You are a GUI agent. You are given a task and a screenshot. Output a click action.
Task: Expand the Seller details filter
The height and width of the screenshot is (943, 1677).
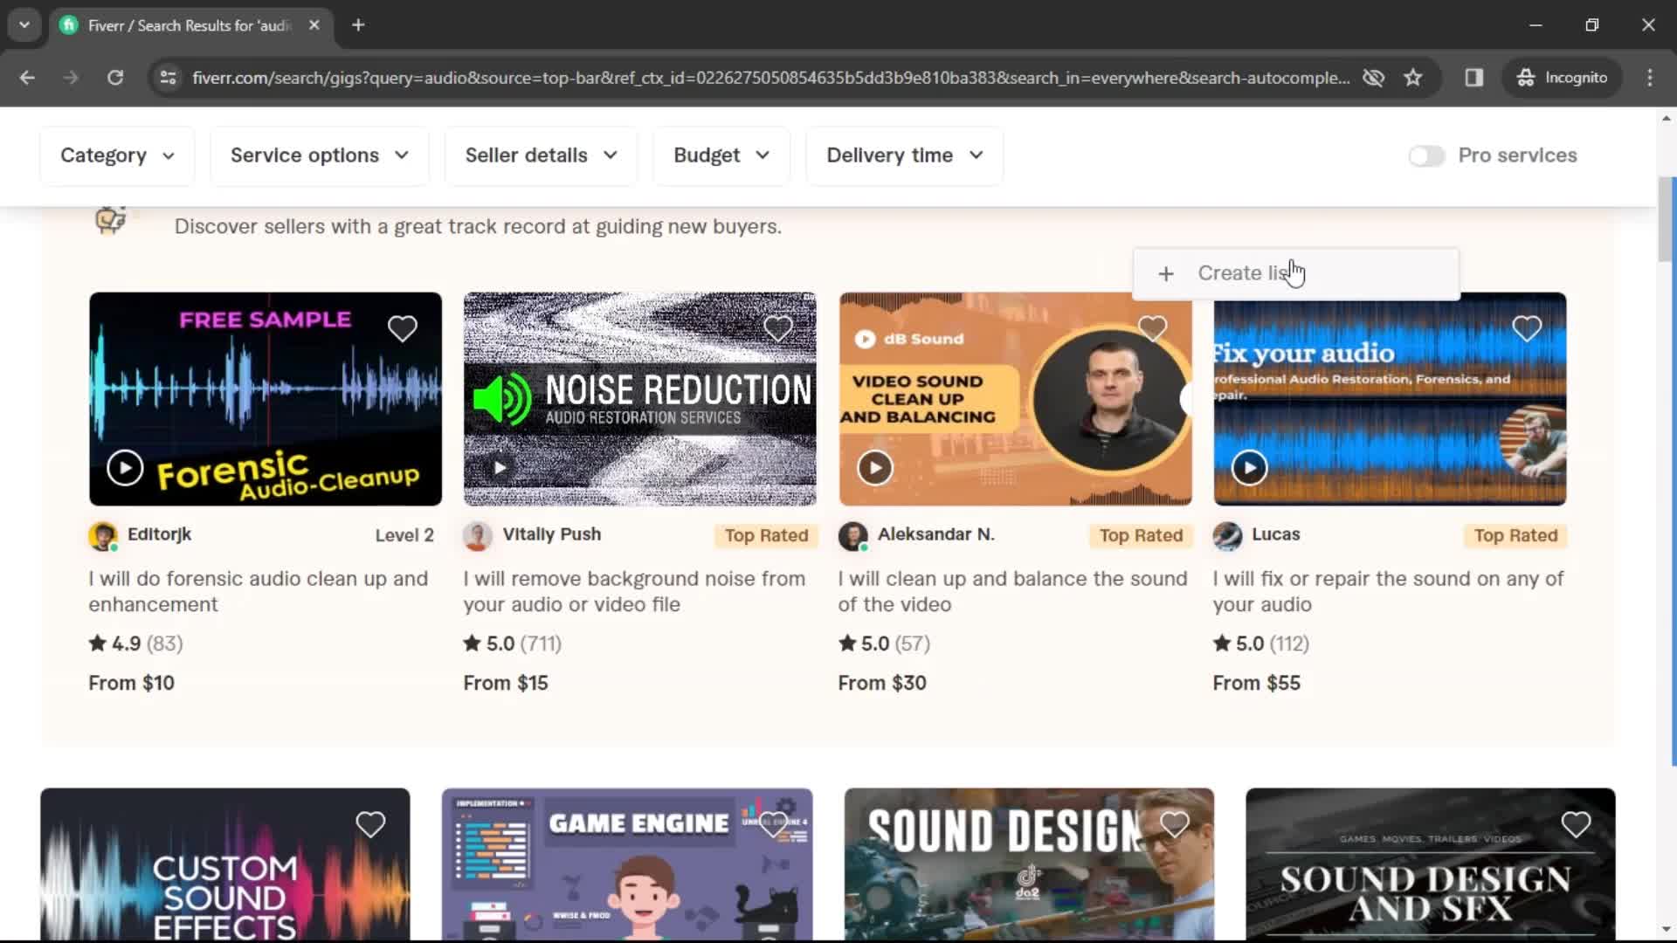pyautogui.click(x=541, y=155)
